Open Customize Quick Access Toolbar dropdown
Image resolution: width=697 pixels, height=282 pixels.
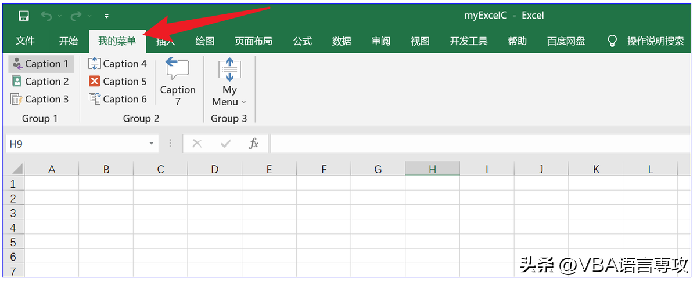coord(106,16)
